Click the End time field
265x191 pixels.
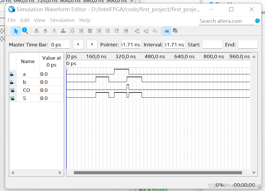[x=248, y=45]
